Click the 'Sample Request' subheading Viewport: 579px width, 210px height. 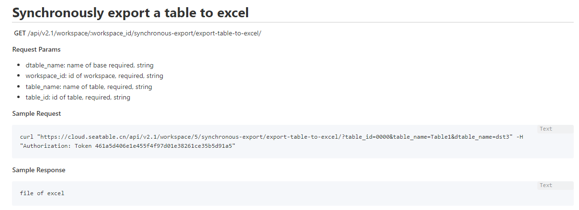[37, 113]
